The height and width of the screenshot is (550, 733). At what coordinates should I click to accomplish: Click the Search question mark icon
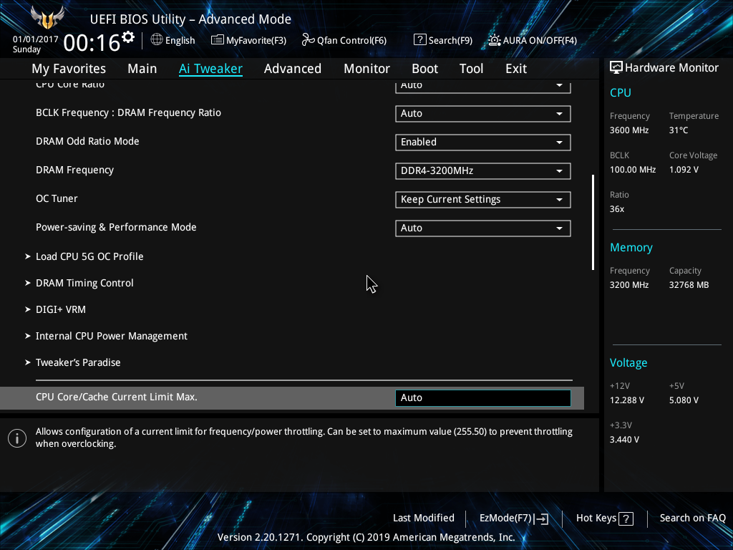click(419, 40)
